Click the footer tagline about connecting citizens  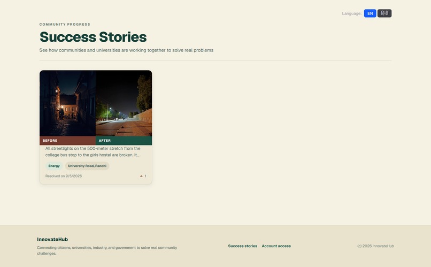(x=107, y=250)
